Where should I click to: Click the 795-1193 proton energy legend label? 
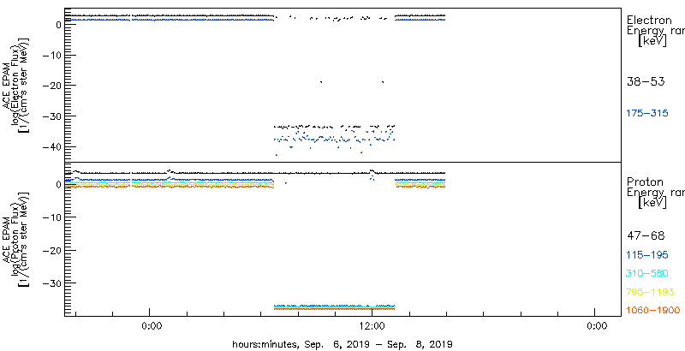click(650, 292)
